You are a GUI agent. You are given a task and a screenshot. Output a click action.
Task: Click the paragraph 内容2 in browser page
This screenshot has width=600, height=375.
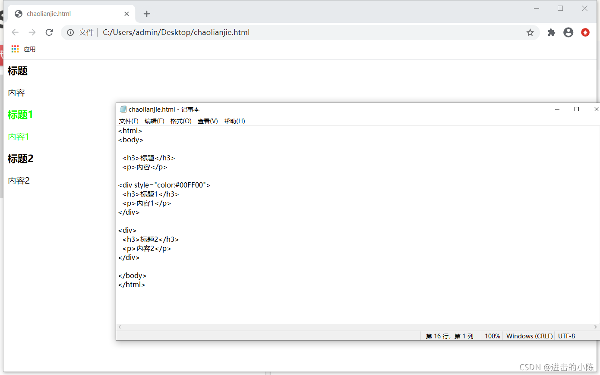[x=19, y=181]
